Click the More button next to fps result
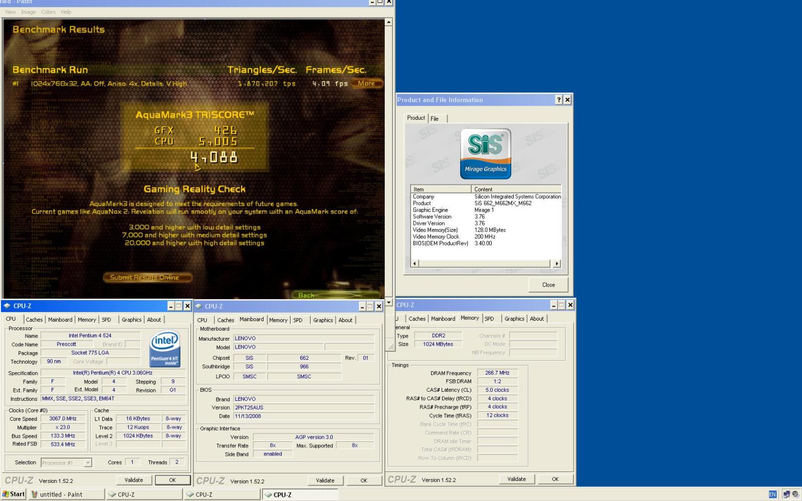 coord(366,84)
